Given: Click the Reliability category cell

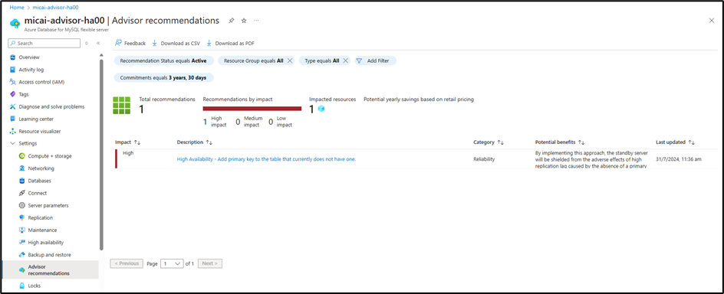Looking at the screenshot, I should pyautogui.click(x=484, y=159).
